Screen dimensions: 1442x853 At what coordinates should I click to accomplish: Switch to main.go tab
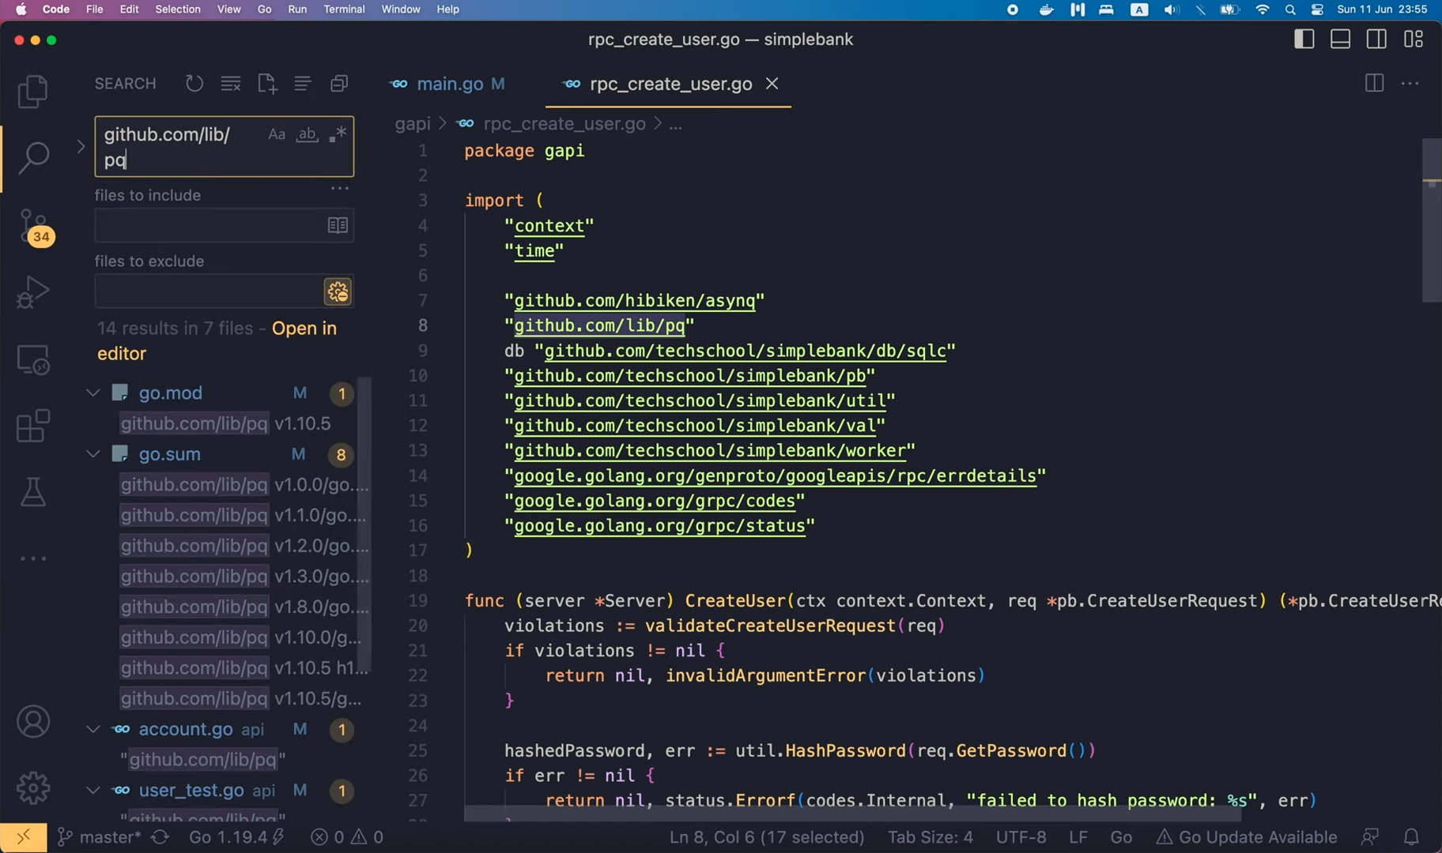[x=449, y=84]
